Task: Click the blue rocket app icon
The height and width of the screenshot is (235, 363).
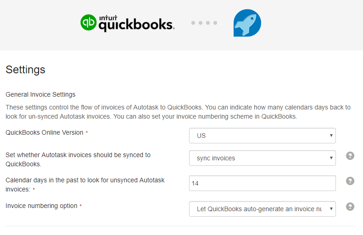Action: [247, 23]
